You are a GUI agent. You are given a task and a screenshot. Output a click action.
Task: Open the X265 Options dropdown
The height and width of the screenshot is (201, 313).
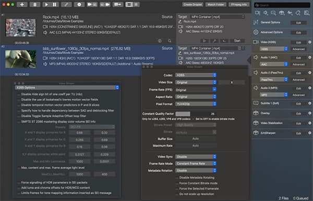[x=67, y=87]
